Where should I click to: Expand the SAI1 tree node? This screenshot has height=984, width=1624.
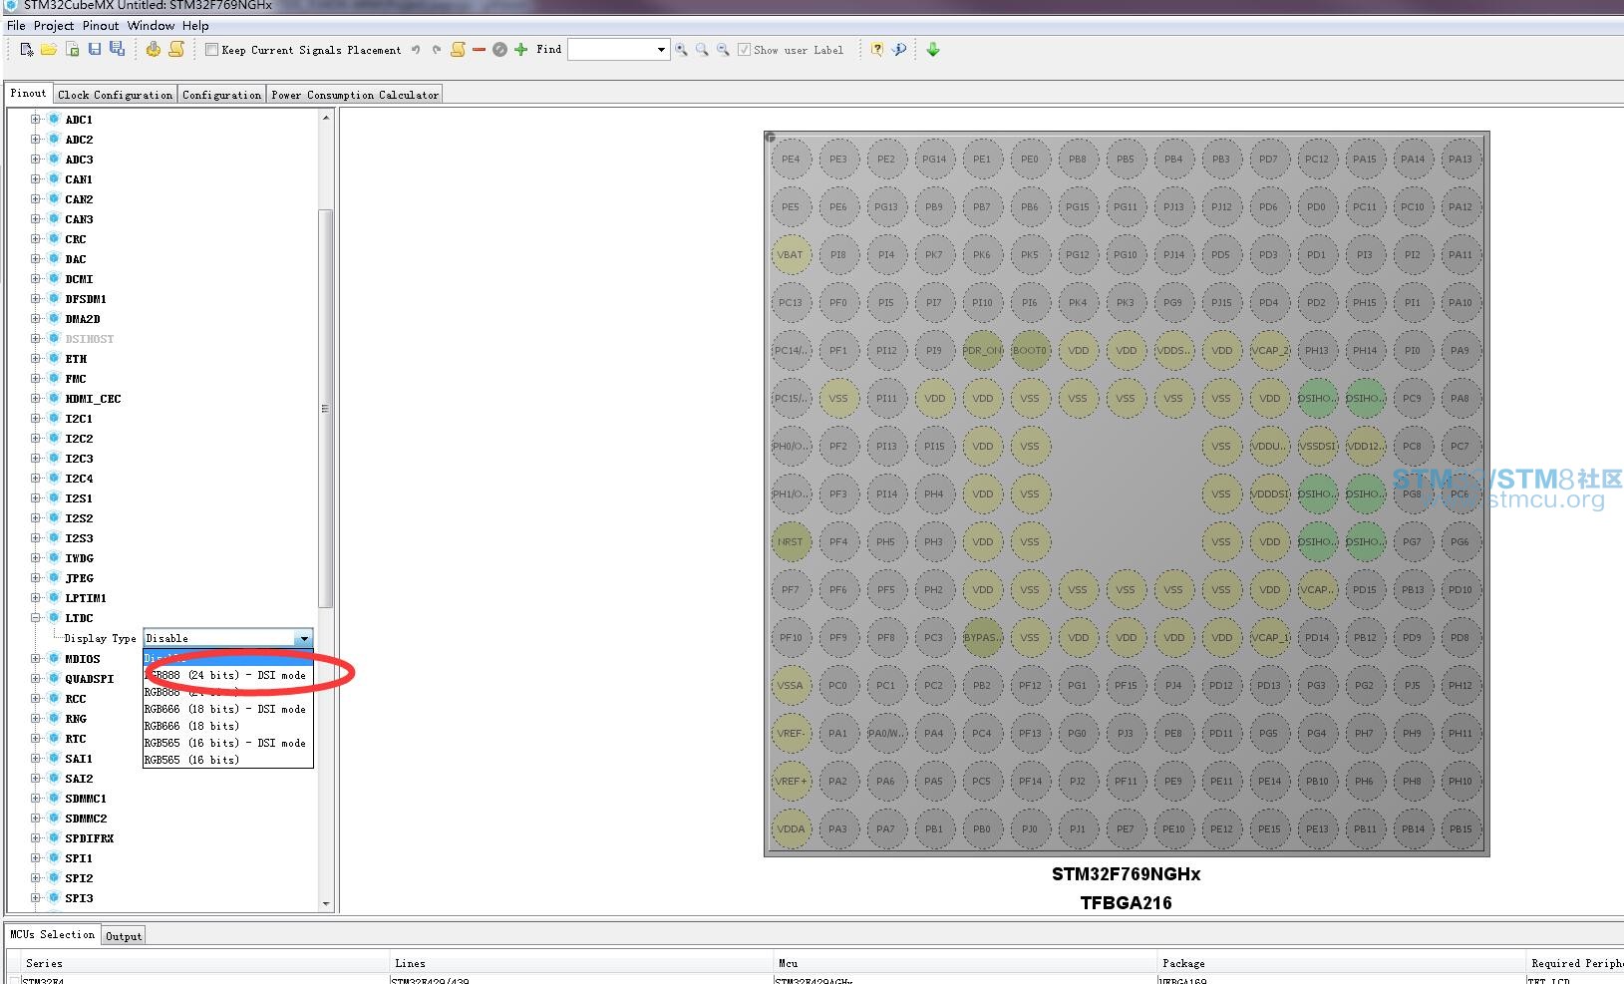(36, 758)
